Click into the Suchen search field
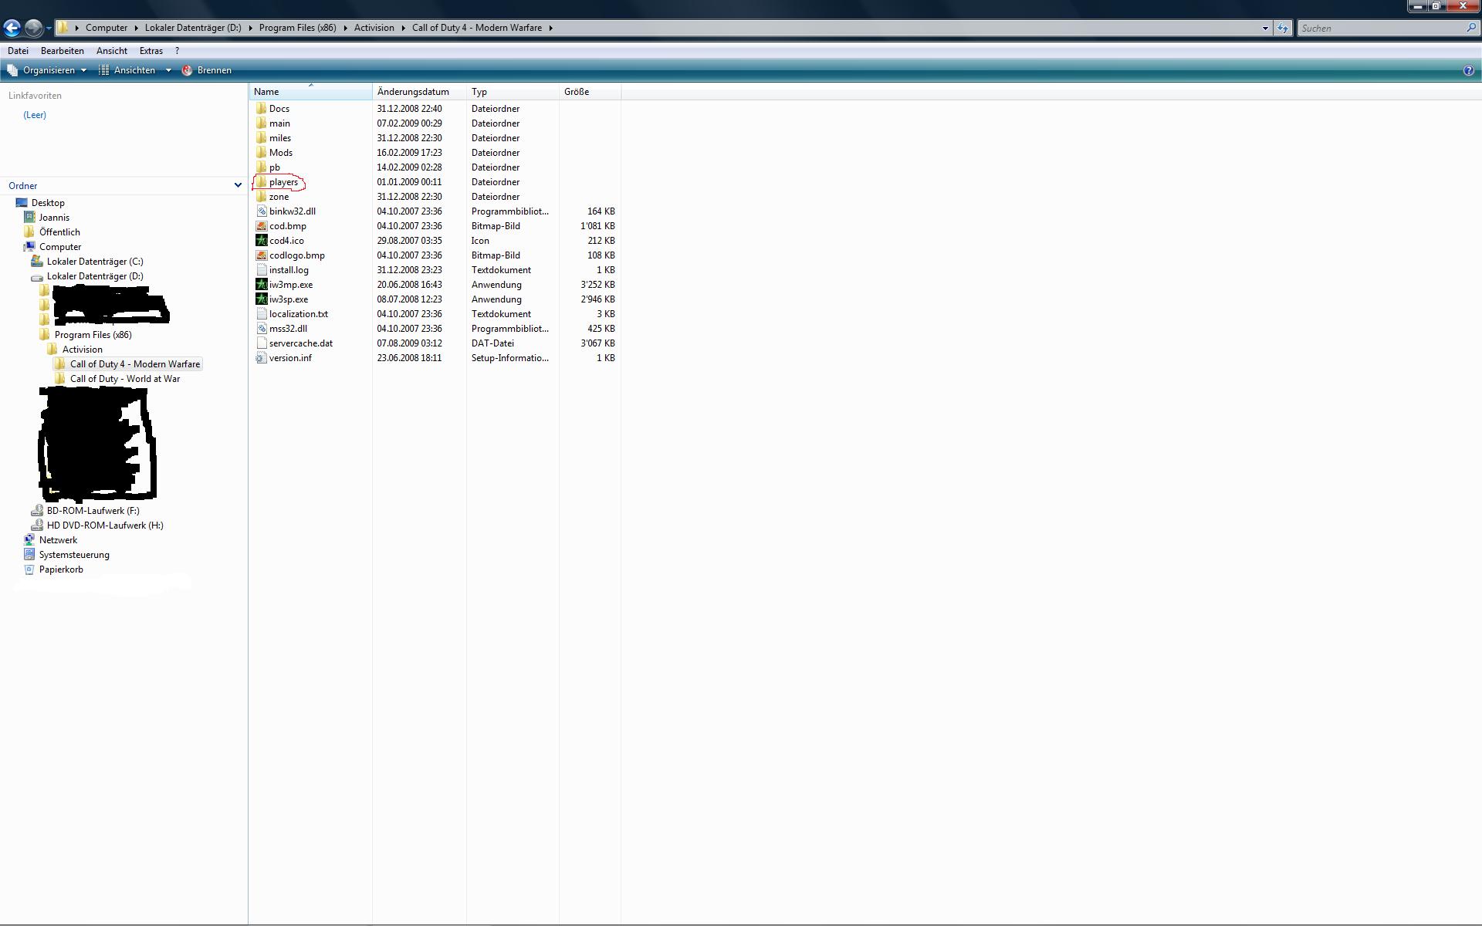This screenshot has width=1482, height=926. coord(1380,28)
